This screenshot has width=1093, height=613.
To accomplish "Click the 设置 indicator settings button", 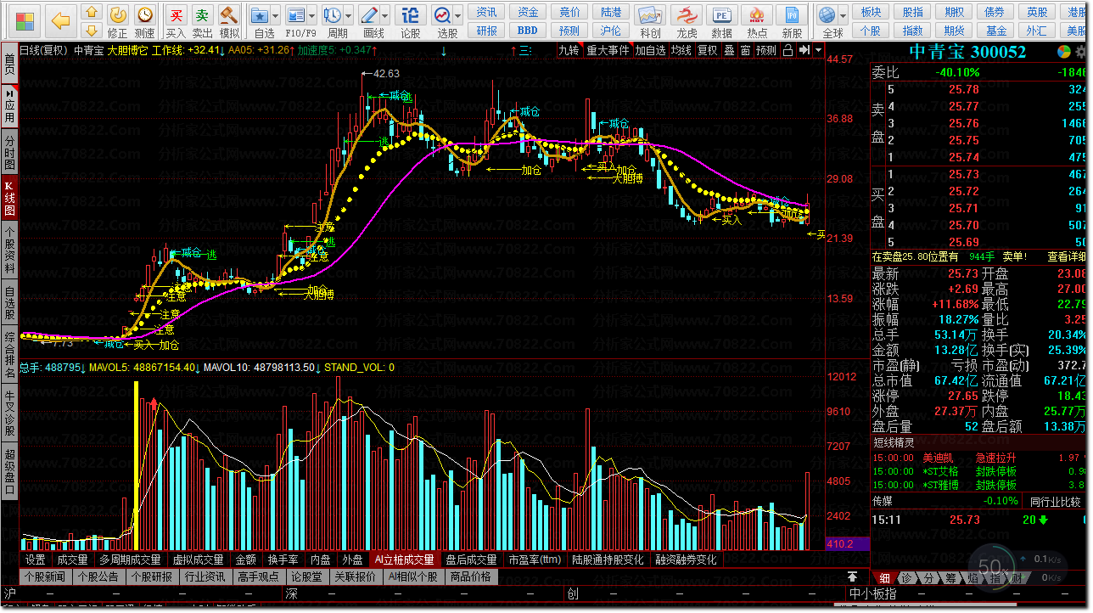I will pyautogui.click(x=35, y=560).
